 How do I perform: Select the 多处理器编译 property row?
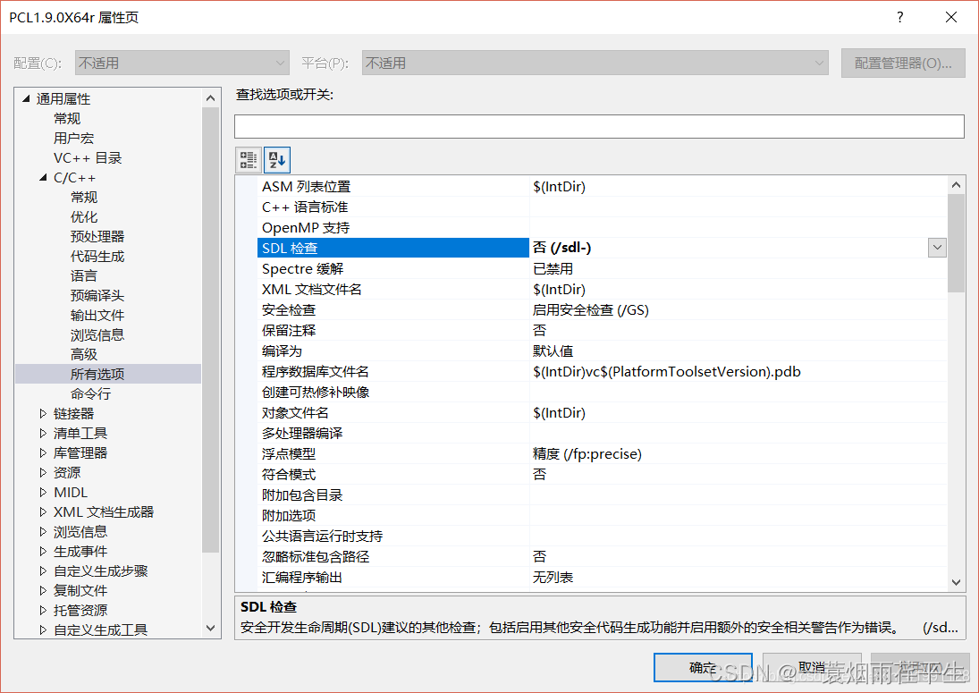(603, 434)
